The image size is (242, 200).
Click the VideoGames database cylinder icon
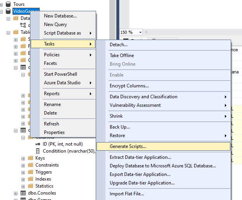click(8, 11)
